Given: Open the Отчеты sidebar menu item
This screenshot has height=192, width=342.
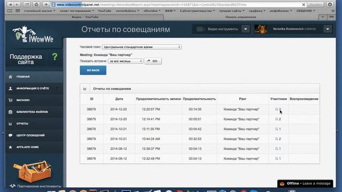Looking at the screenshot, I should tap(34, 124).
